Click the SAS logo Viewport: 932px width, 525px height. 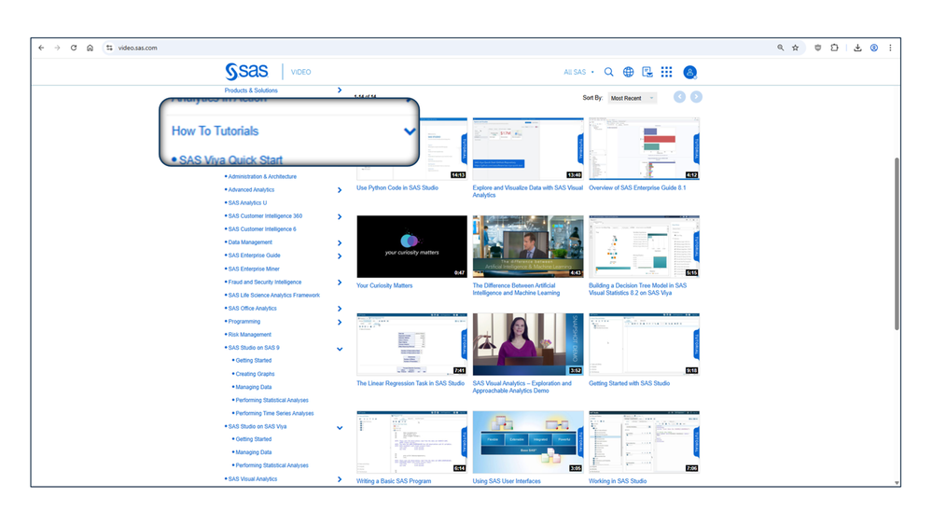pyautogui.click(x=246, y=72)
